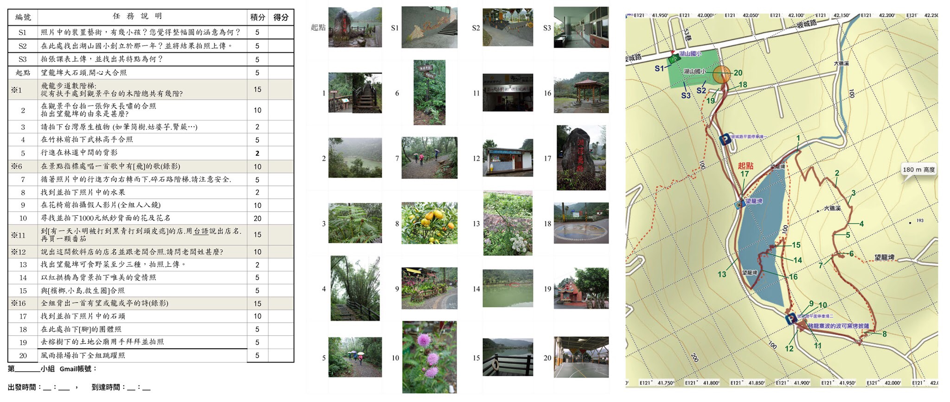Click green waypoint number 13 on map
950x402 pixels.
coord(722,274)
